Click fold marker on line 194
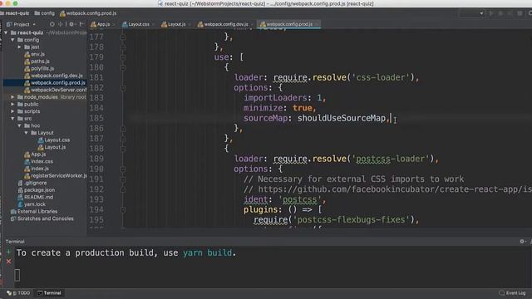Image resolution: width=532 pixels, height=299 pixels. (123, 210)
